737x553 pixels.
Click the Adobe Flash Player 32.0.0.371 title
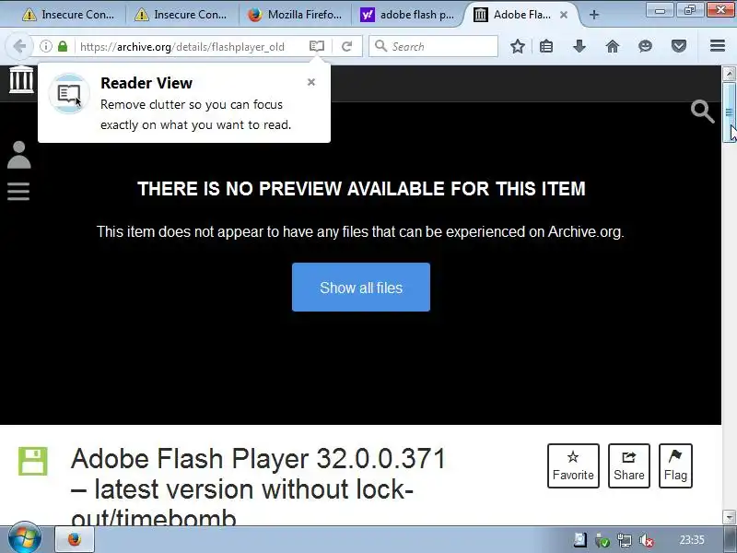[x=258, y=488]
